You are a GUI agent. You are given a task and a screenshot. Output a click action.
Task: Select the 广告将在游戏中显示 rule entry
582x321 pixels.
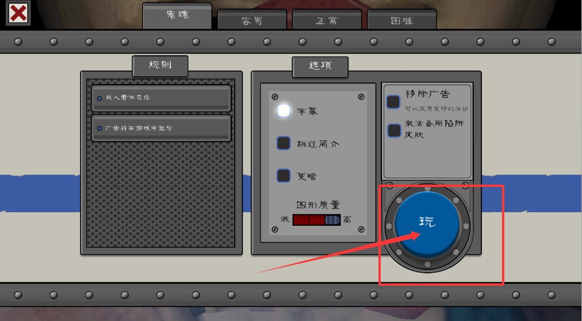coord(161,128)
